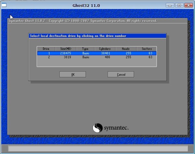Click the Heads column header
195x154 pixels.
pyautogui.click(x=125, y=49)
